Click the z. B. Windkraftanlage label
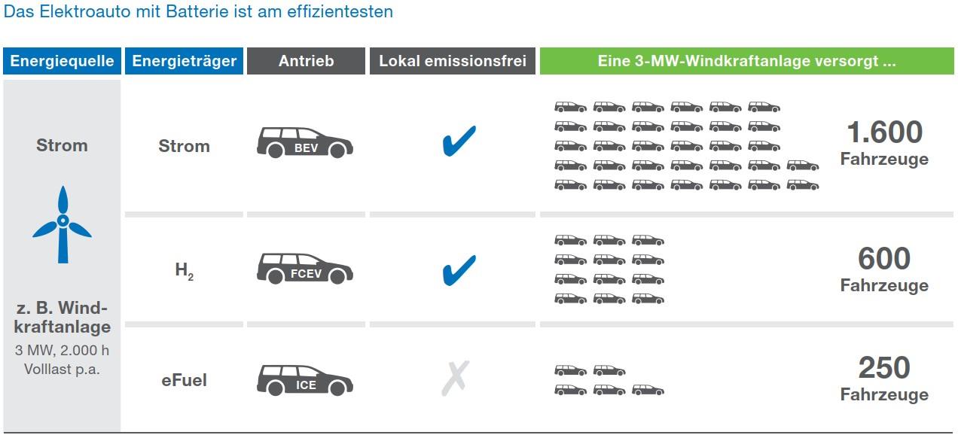This screenshot has height=435, width=958. [62, 318]
